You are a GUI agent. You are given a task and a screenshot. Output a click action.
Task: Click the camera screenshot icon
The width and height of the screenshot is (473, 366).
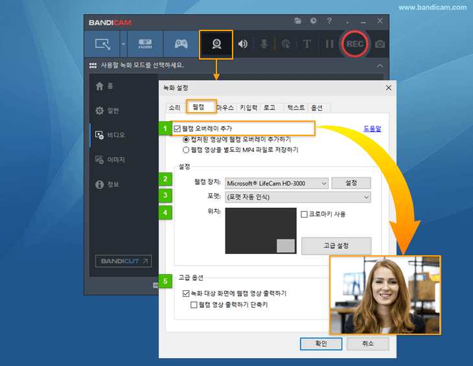coord(380,44)
